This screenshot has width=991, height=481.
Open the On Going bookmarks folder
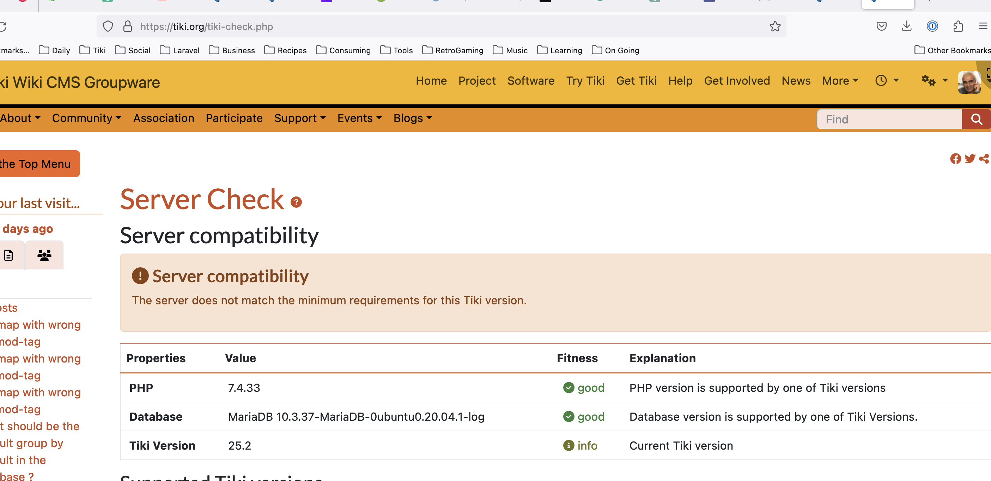pyautogui.click(x=615, y=50)
